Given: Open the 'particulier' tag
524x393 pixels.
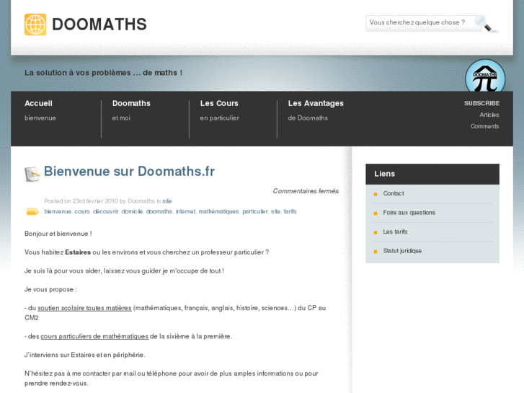Looking at the screenshot, I should (x=255, y=211).
